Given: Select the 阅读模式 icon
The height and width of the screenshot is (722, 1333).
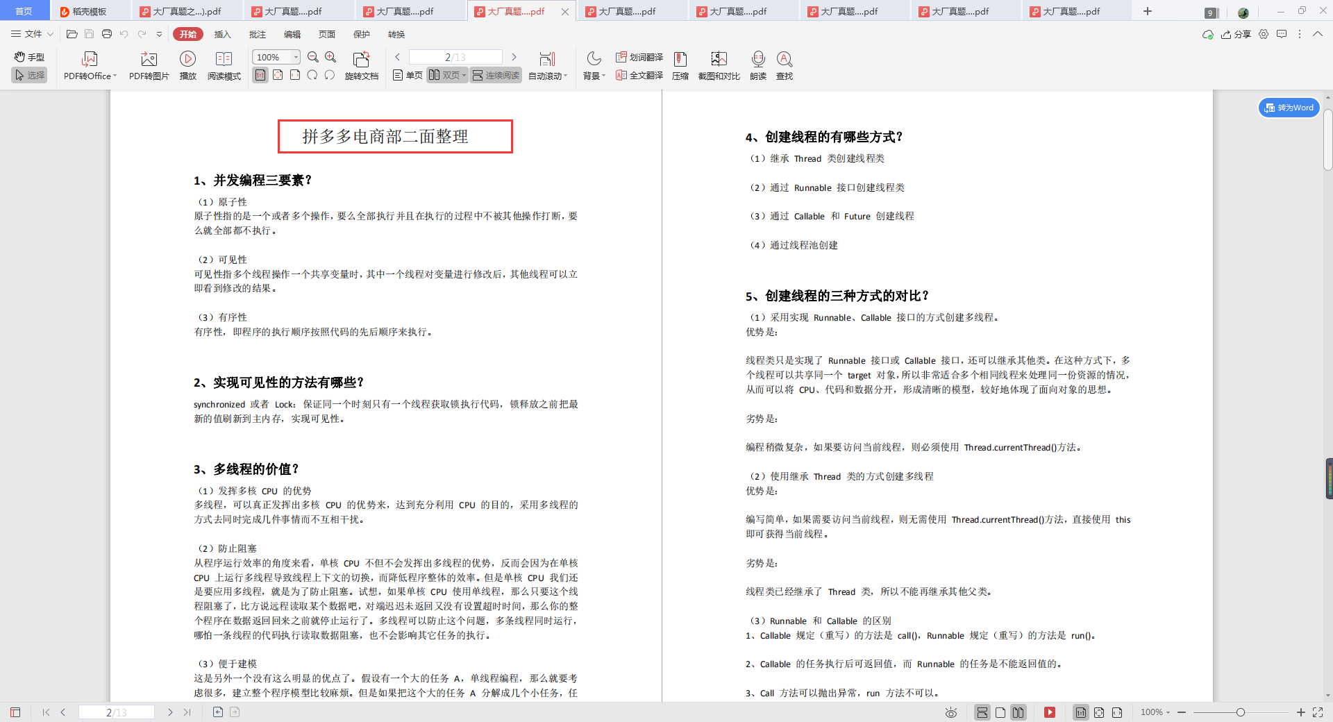Looking at the screenshot, I should pyautogui.click(x=224, y=65).
